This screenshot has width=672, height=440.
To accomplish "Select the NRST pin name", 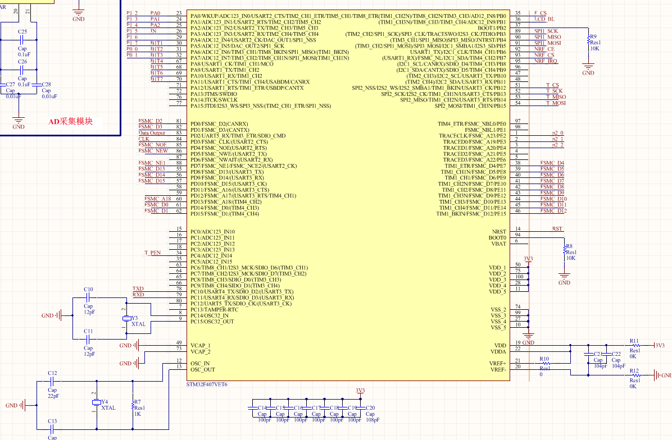I will [x=499, y=232].
